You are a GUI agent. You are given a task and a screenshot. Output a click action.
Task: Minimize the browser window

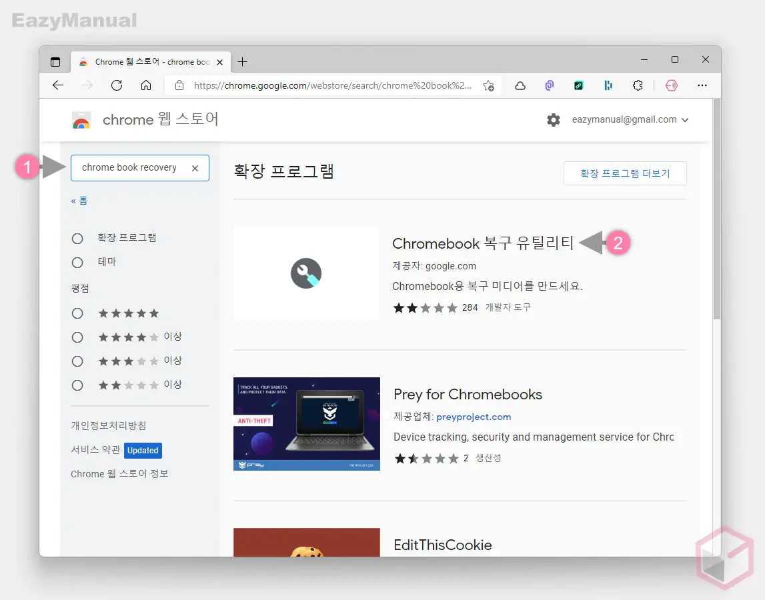pos(644,59)
